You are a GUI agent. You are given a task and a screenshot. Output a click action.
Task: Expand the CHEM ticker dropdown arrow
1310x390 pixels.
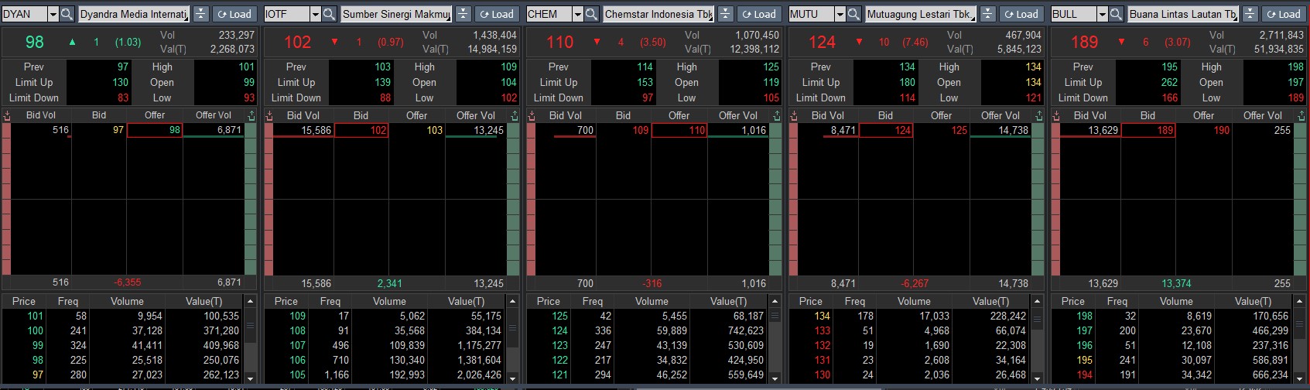577,14
